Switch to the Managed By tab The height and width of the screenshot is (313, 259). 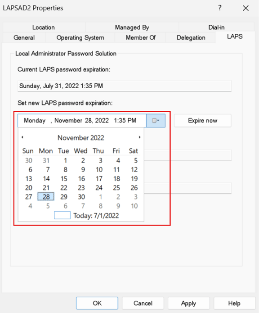pos(132,27)
